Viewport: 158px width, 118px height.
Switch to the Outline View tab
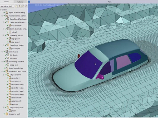pyautogui.click(x=21, y=2)
